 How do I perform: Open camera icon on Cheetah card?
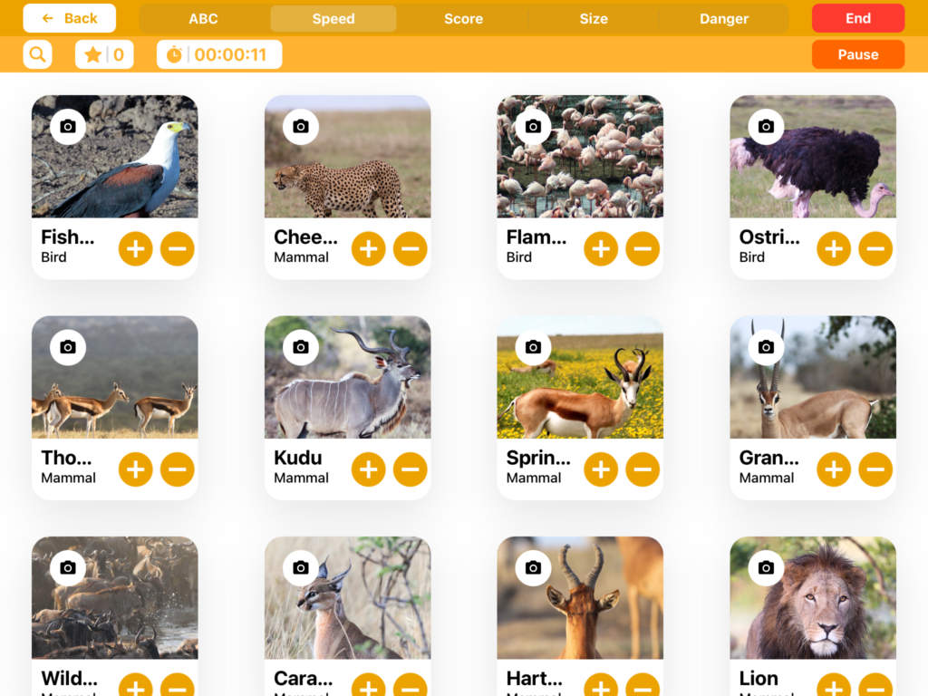click(301, 126)
